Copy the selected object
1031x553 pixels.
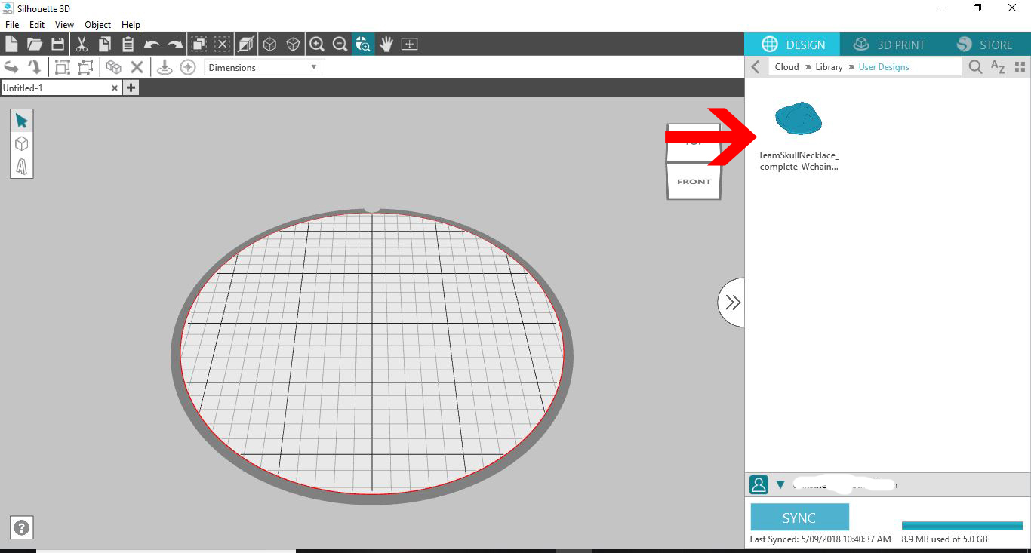click(104, 45)
